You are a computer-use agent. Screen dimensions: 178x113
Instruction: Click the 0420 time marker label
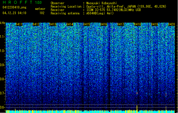coord(171,24)
